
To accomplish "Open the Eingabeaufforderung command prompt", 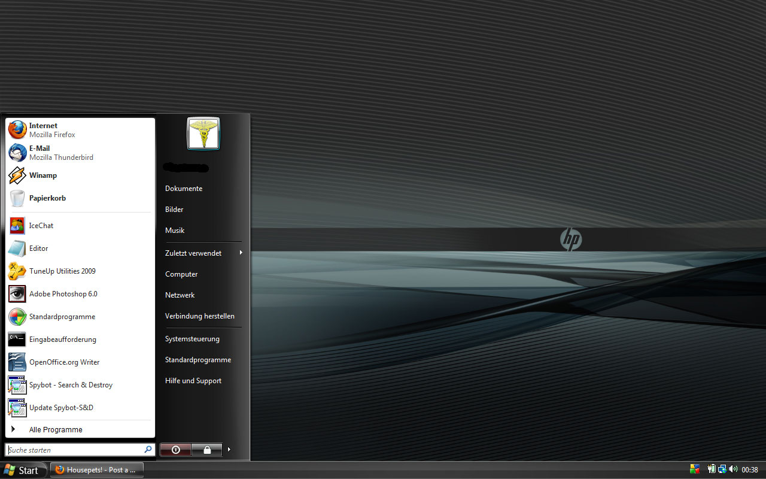I will pyautogui.click(x=80, y=339).
